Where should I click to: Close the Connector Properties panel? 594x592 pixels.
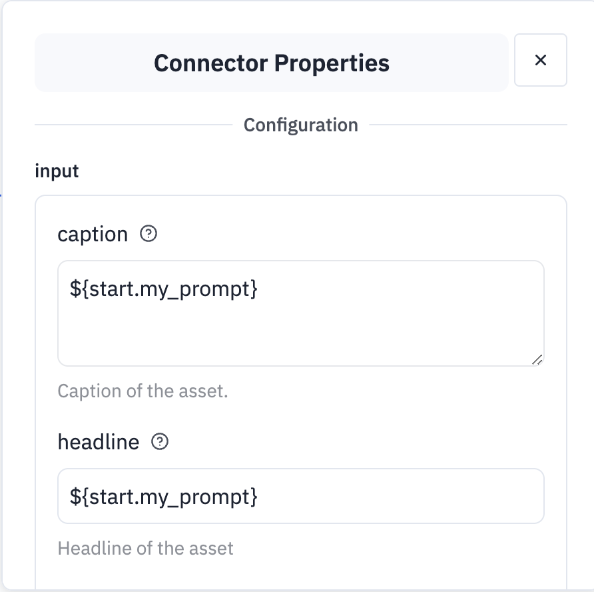click(x=540, y=60)
